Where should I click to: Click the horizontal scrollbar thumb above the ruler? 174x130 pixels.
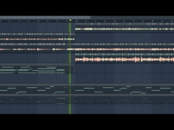[x=45, y=17]
